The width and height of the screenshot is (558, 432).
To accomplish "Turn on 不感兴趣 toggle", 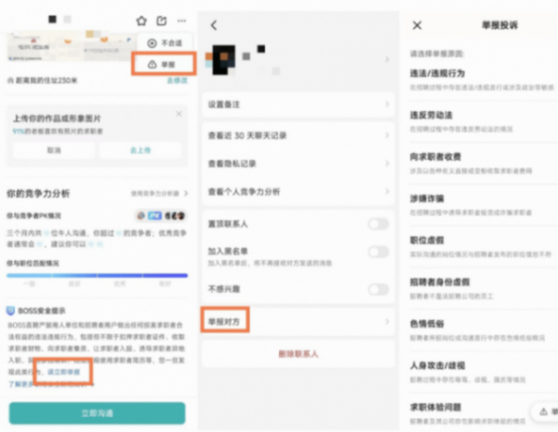I will (377, 288).
